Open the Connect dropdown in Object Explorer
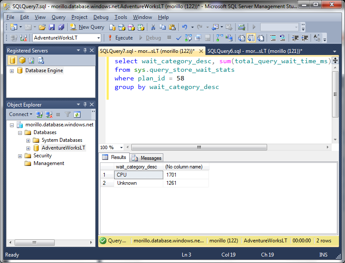This screenshot has width=345, height=263. [21, 114]
